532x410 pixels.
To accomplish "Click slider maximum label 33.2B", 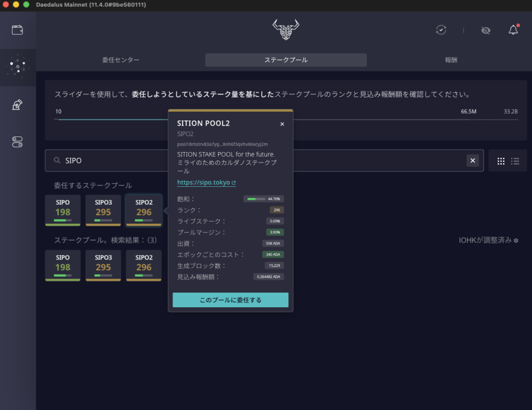I will click(511, 112).
